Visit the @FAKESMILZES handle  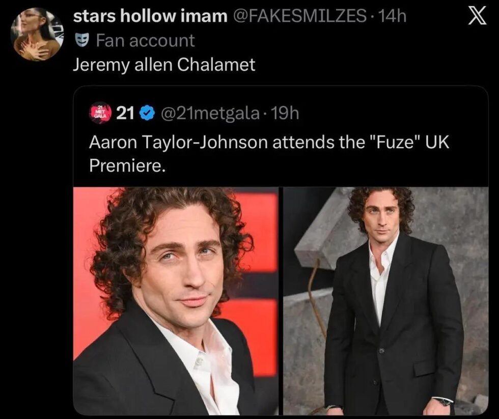(x=299, y=17)
